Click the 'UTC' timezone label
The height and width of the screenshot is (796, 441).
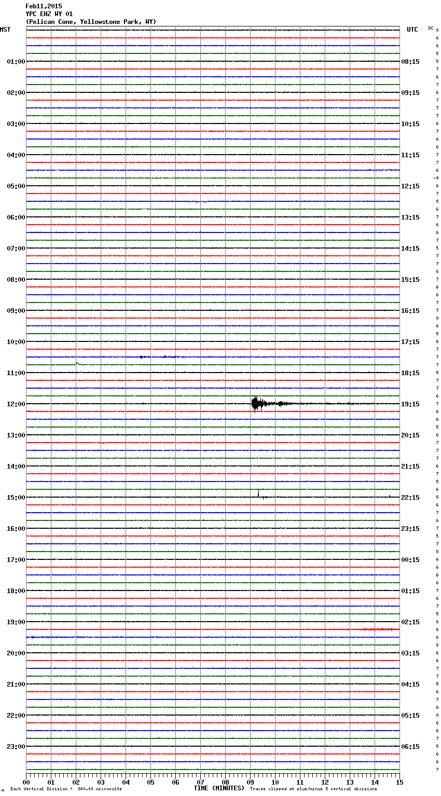pos(412,30)
